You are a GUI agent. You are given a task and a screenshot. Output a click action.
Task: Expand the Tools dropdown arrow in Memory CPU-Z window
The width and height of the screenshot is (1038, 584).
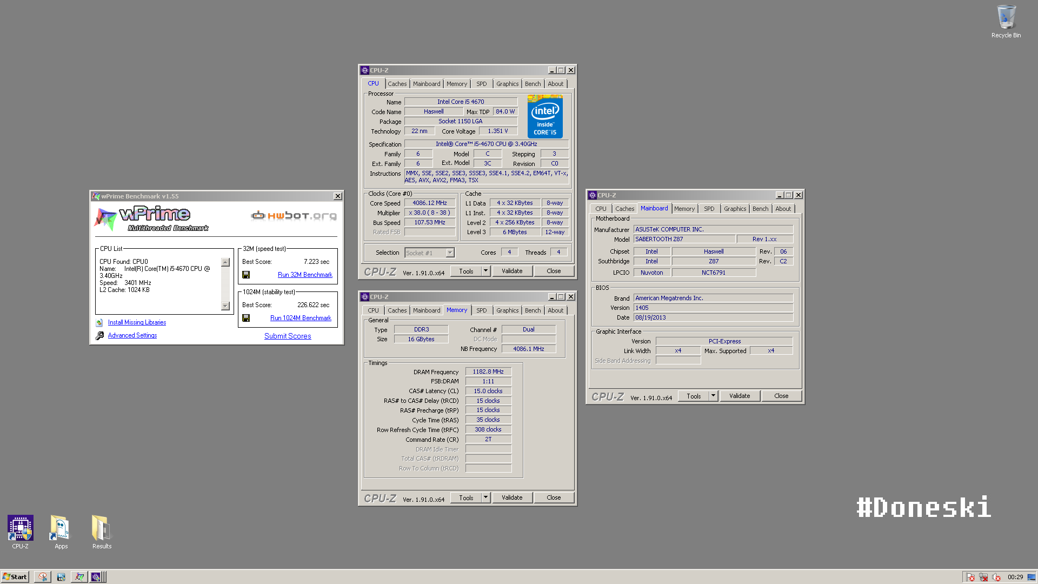[x=485, y=497]
